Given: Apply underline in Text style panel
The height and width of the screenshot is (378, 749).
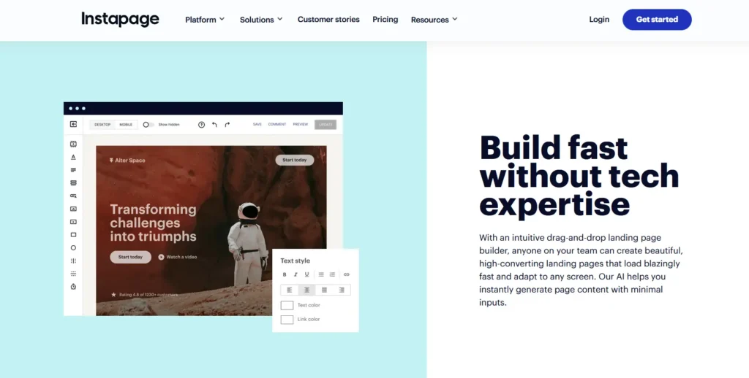Looking at the screenshot, I should [x=306, y=274].
